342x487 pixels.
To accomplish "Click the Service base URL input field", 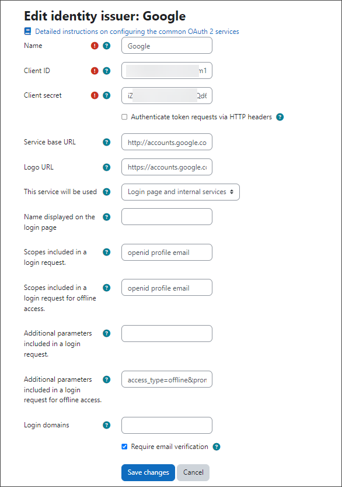I will (167, 142).
